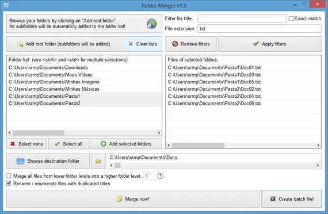Click Select all button

coord(68,144)
